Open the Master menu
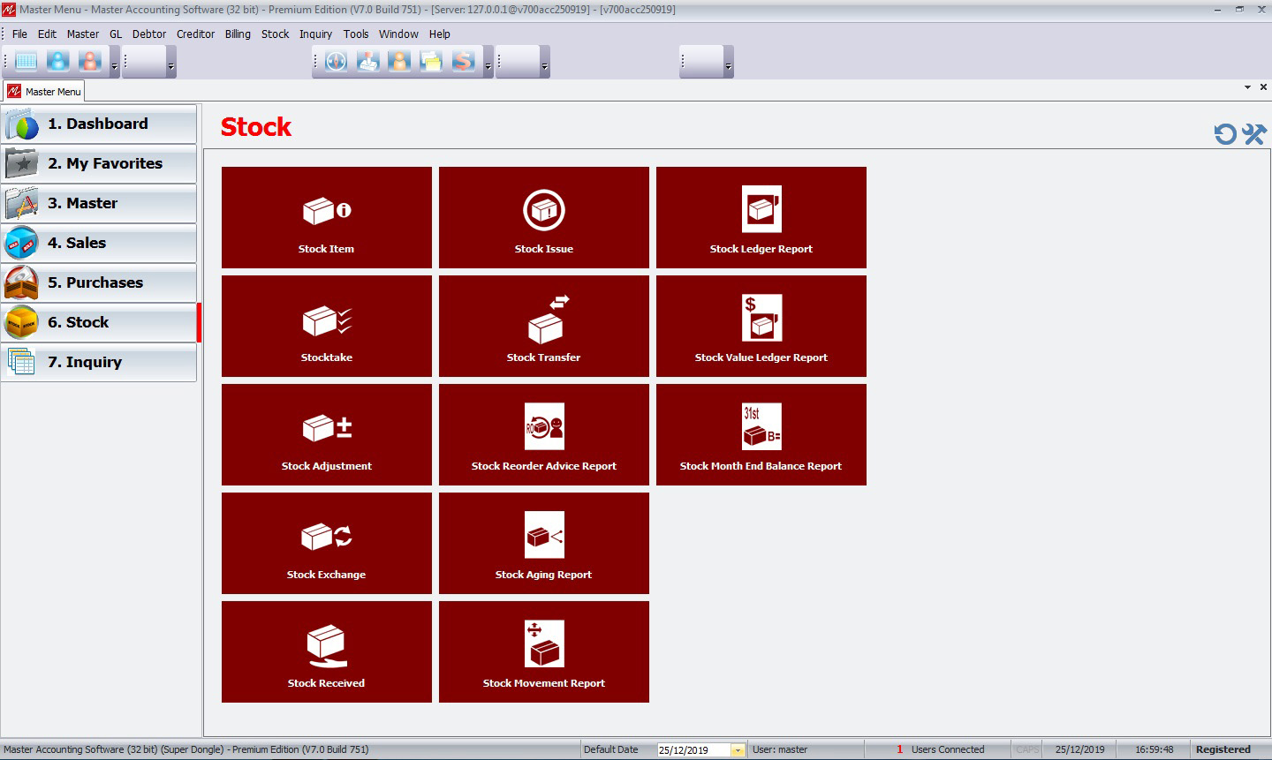 click(x=83, y=34)
